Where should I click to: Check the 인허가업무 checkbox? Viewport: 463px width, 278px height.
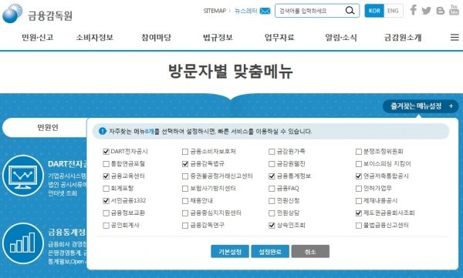point(359,189)
